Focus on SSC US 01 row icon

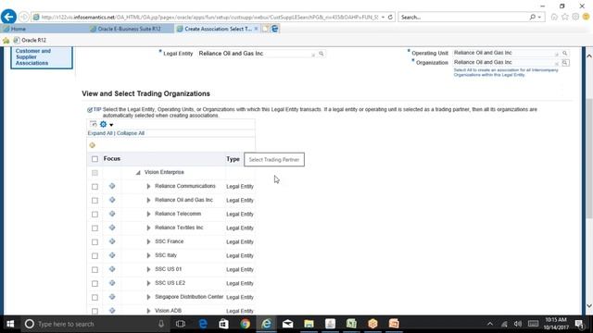[112, 269]
